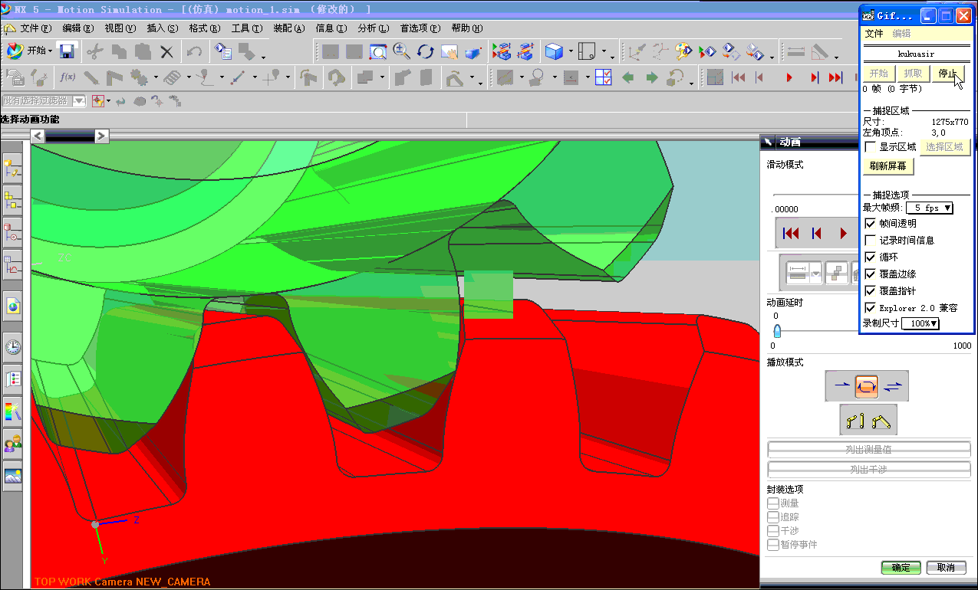Image resolution: width=978 pixels, height=590 pixels.
Task: Select loop playback mode icon
Action: click(867, 386)
